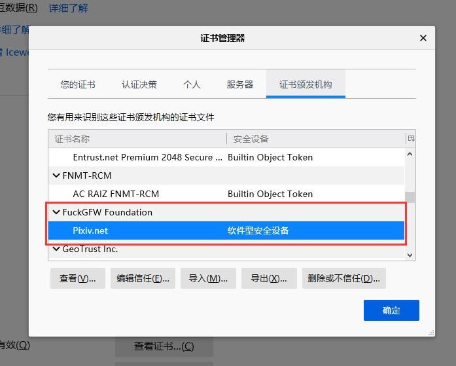Click the scrollbar down arrow in certificate list
The image size is (456, 366).
tap(410, 255)
